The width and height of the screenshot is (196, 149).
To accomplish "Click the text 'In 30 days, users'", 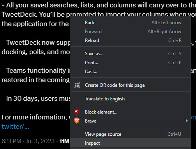I will point(32,98).
